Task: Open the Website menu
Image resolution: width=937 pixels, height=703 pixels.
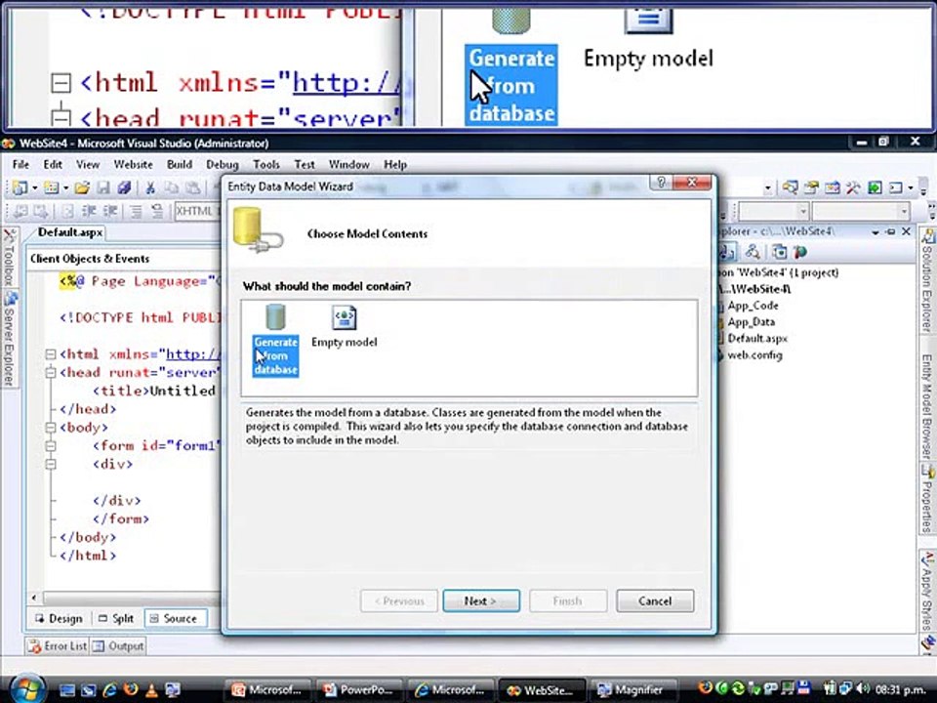Action: 134,164
